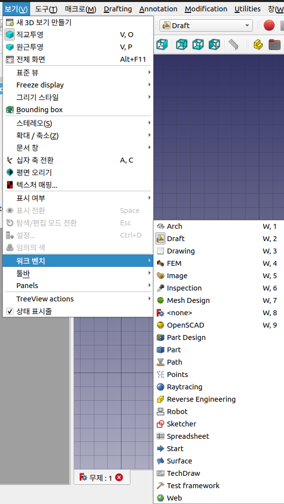
Task: Toggle the checked Draft workbench entry
Action: pos(218,239)
